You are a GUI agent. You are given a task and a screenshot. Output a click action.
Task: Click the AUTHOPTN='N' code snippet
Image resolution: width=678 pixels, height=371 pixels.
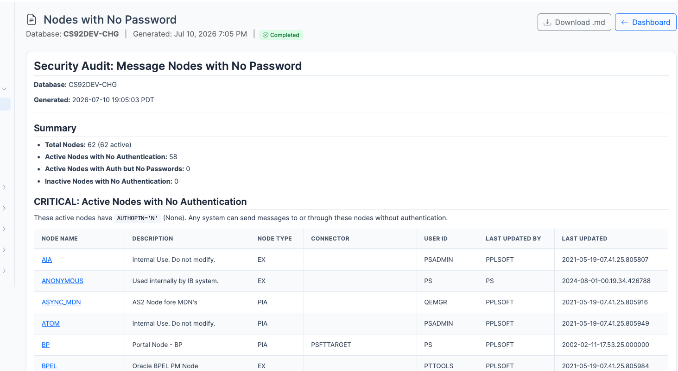click(138, 218)
